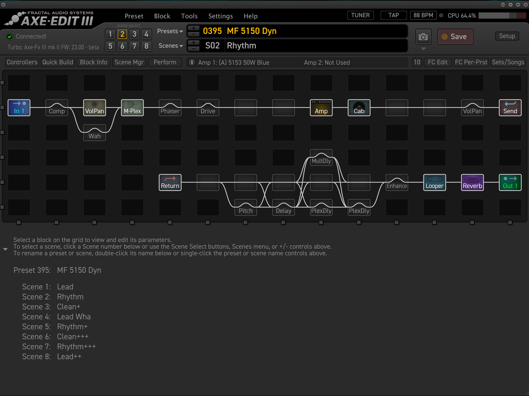Select the first VolPan block after Comp
Screen dimensions: 529x396
pyautogui.click(x=94, y=108)
